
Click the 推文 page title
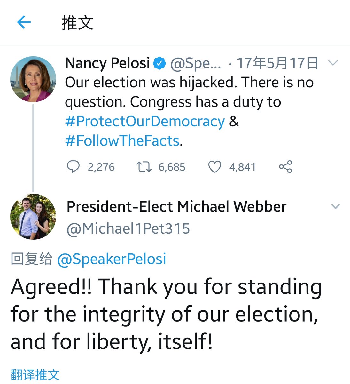click(77, 23)
